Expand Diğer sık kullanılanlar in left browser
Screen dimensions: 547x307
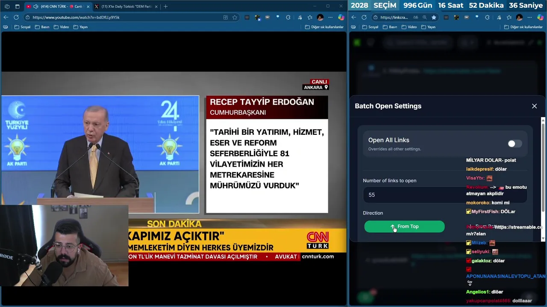pyautogui.click(x=324, y=27)
